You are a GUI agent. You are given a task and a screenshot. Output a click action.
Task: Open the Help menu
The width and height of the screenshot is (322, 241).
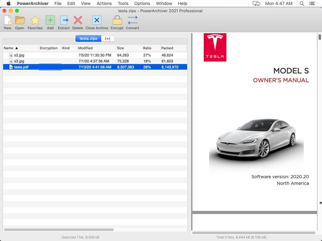[x=183, y=3]
